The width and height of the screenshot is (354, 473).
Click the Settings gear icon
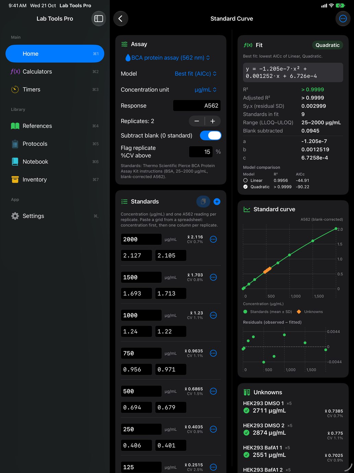pyautogui.click(x=15, y=216)
